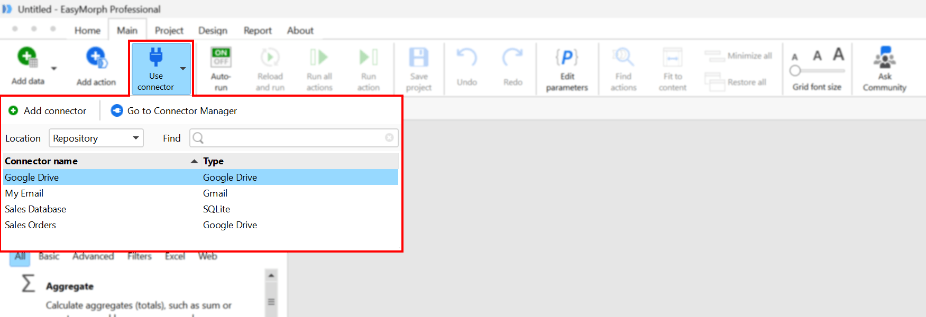The width and height of the screenshot is (926, 317).
Task: Open the Location Repository dropdown
Action: pyautogui.click(x=96, y=138)
